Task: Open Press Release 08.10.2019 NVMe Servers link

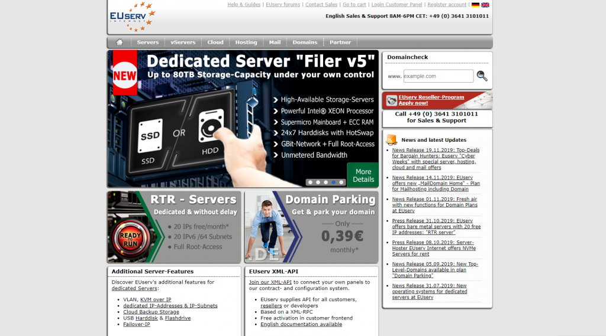Action: pyautogui.click(x=434, y=248)
